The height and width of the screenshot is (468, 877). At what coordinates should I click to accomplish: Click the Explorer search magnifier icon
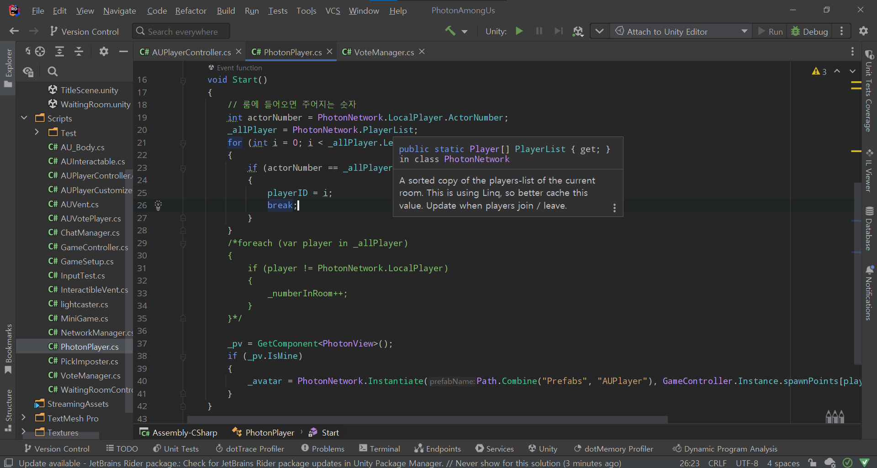click(53, 72)
